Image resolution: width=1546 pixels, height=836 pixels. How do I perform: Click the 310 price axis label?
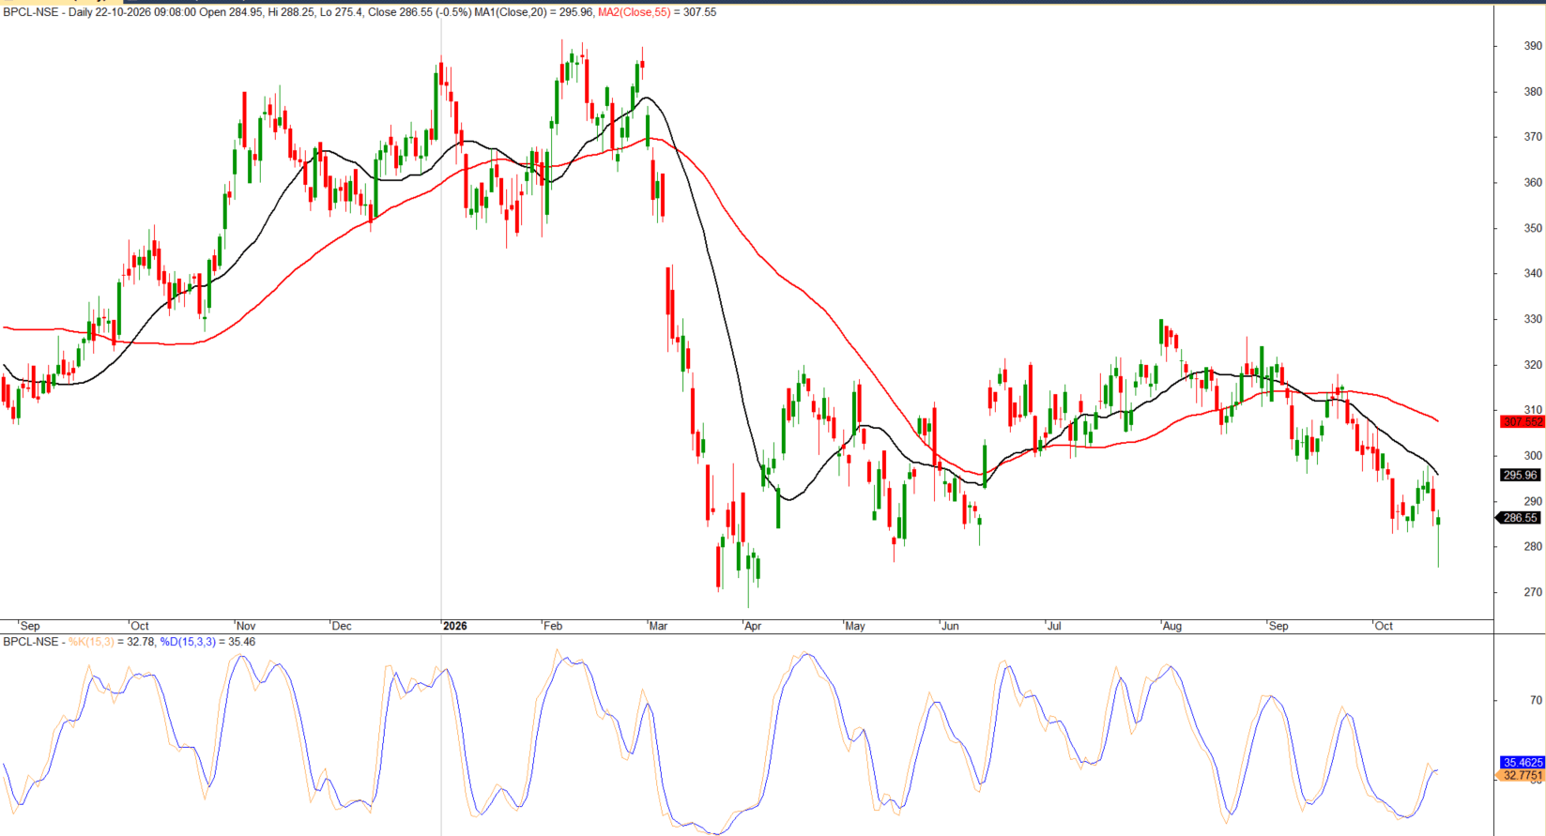(x=1533, y=410)
